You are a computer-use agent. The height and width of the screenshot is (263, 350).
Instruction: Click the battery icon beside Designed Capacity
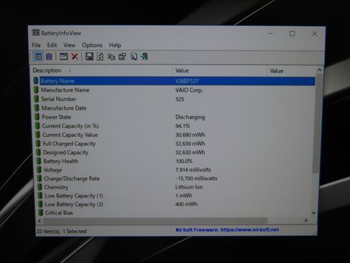(38, 152)
